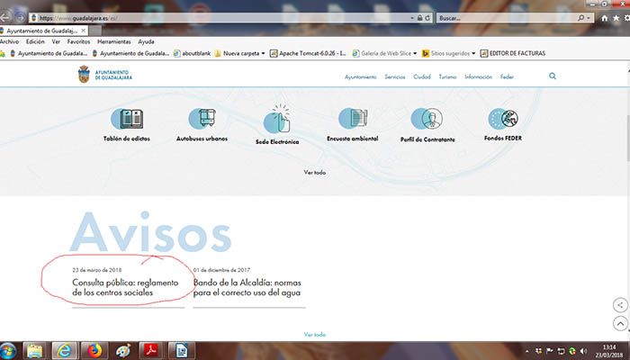The height and width of the screenshot is (360, 630).
Task: Close the Ayuntamiento de Guadalajara tab
Action: pos(83,31)
